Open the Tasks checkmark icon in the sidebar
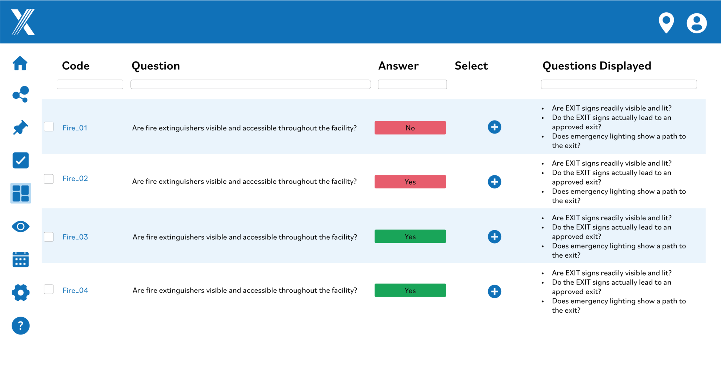The width and height of the screenshot is (721, 376). 20,160
